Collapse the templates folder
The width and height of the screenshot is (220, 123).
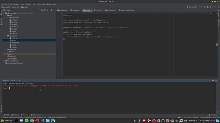tap(6, 49)
